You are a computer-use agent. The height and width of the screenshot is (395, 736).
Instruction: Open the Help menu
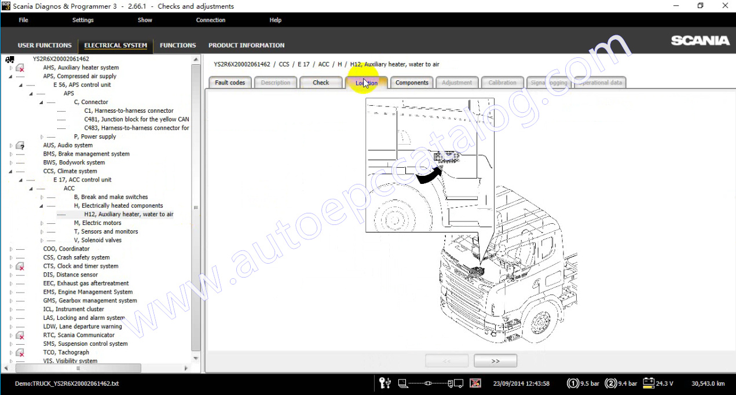tap(276, 20)
